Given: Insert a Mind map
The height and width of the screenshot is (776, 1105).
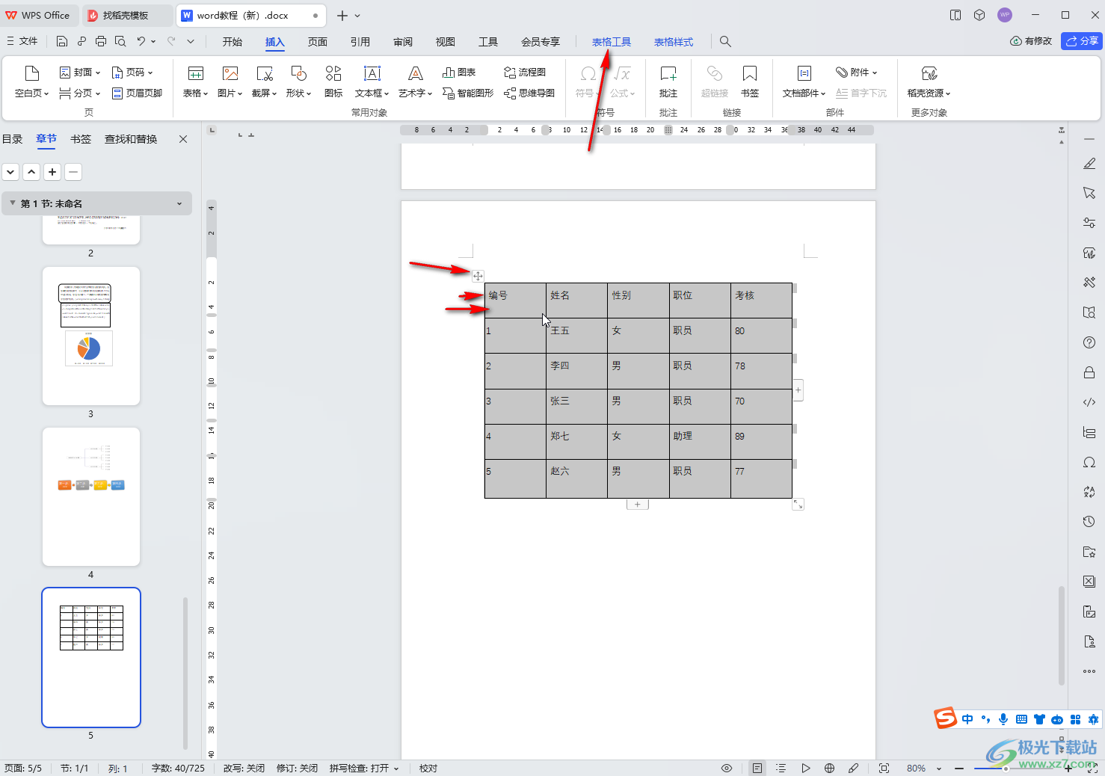Looking at the screenshot, I should click(529, 93).
